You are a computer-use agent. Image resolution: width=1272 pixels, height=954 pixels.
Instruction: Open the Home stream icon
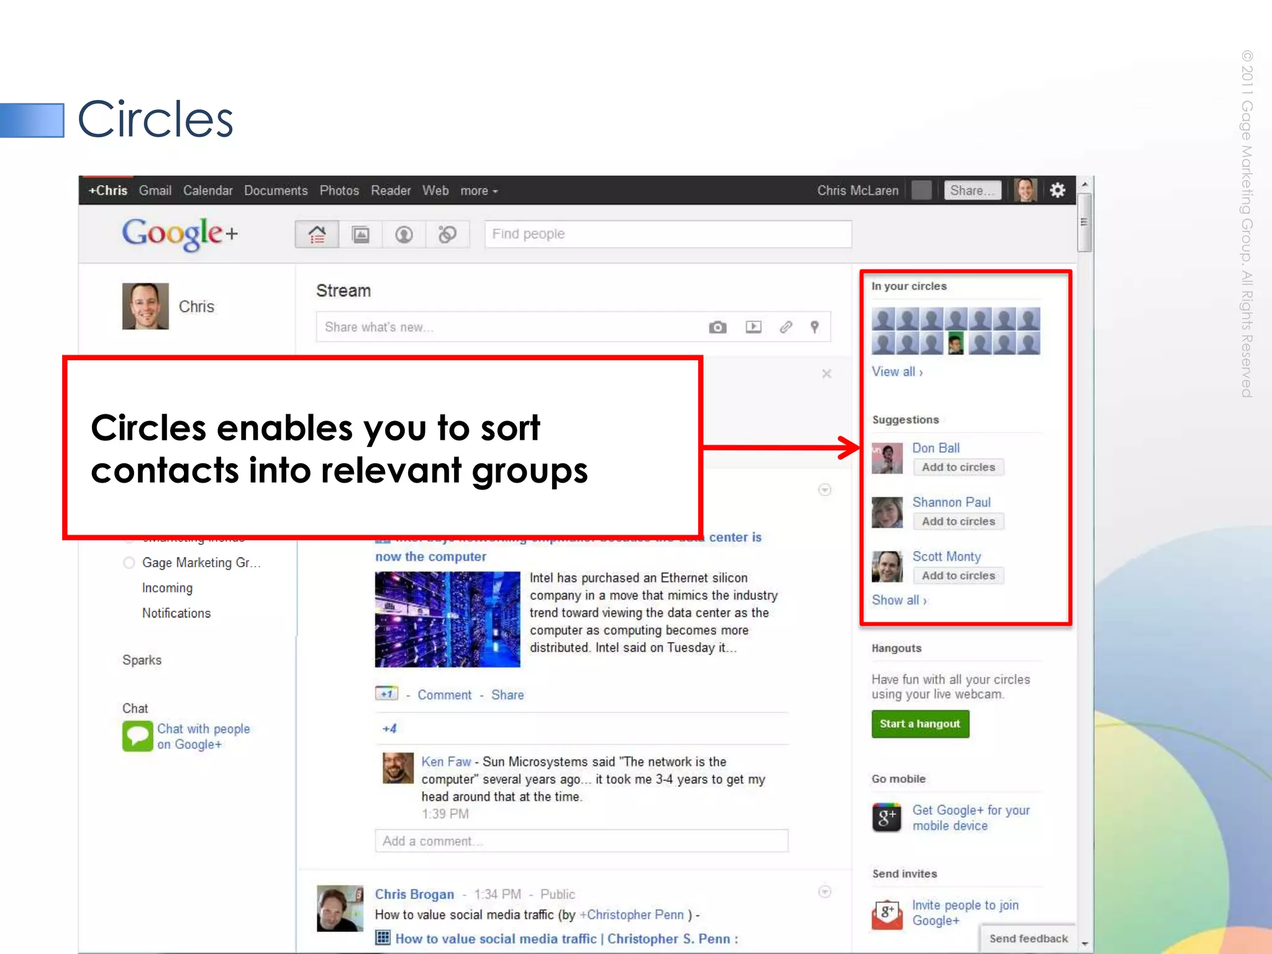click(317, 234)
